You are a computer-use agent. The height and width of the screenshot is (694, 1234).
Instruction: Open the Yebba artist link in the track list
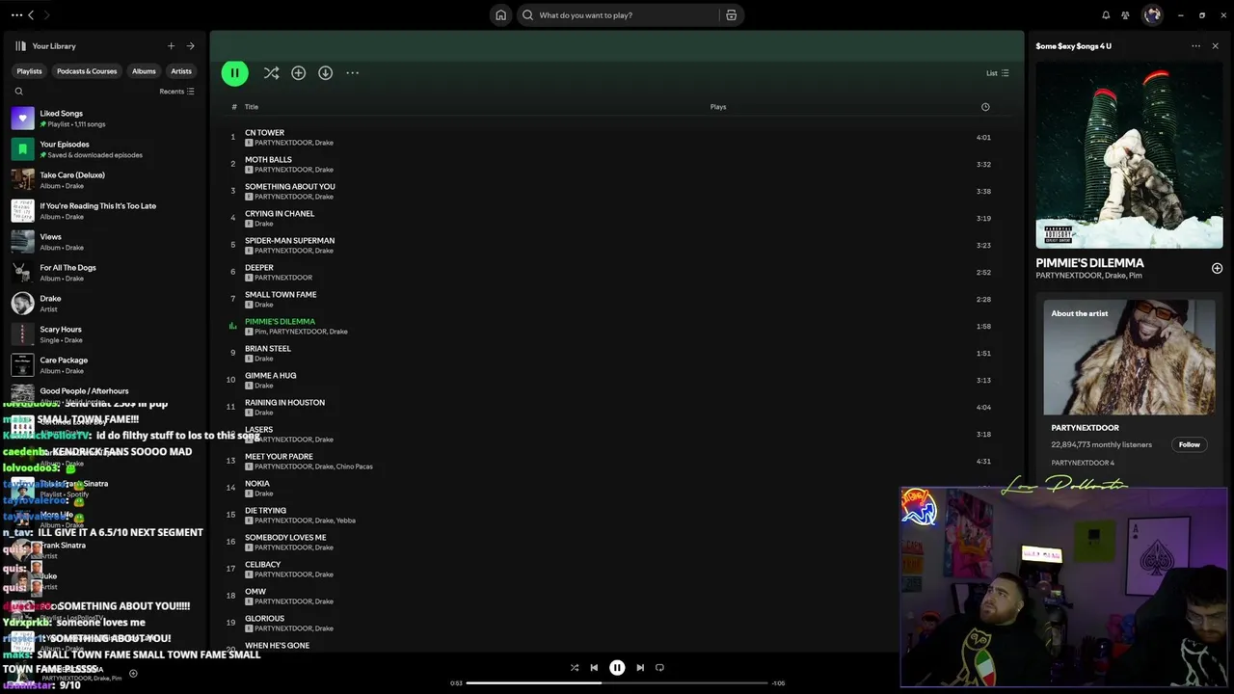(x=346, y=520)
